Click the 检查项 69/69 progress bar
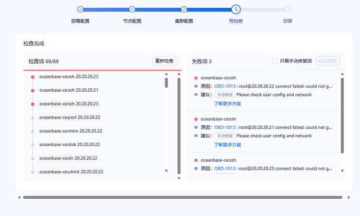This screenshot has height=216, width=360. [x=102, y=70]
